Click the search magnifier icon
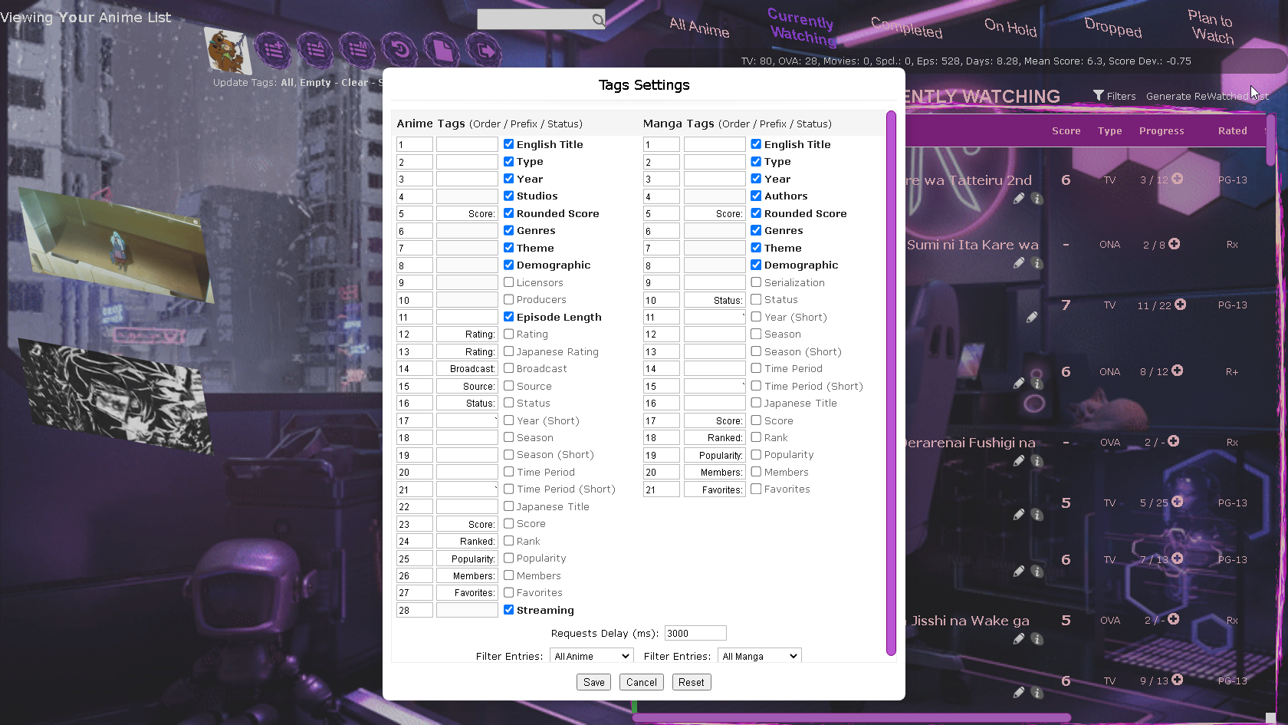 coord(597,19)
